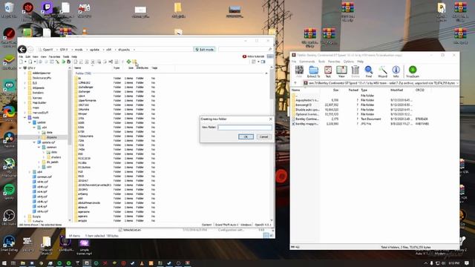
Task: Collapse the update tree node under mods
Action: [x=30, y=122]
